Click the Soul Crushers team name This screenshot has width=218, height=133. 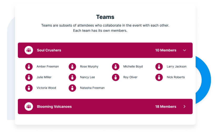49,50
